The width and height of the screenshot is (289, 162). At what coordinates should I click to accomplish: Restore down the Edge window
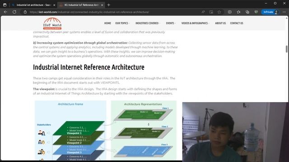pyautogui.click(x=275, y=3)
